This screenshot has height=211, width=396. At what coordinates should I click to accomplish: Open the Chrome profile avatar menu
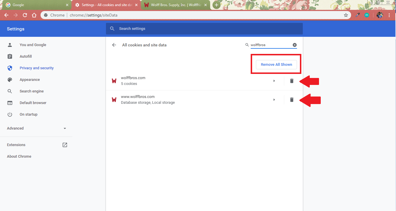pos(380,15)
